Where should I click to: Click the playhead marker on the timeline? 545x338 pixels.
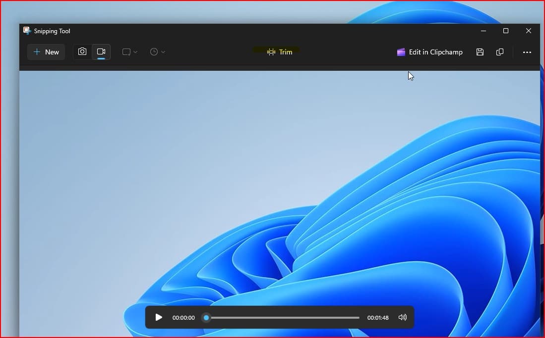(206, 317)
